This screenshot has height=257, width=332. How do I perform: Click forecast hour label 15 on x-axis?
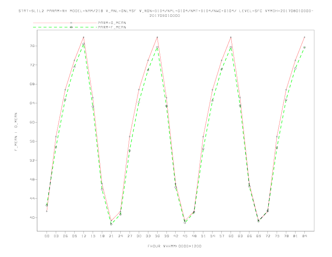click(x=93, y=236)
